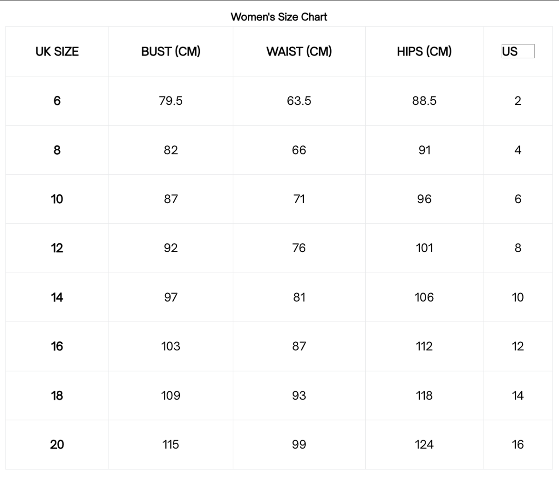Select waist value 93 cell
Image resolution: width=559 pixels, height=490 pixels.
(x=299, y=395)
